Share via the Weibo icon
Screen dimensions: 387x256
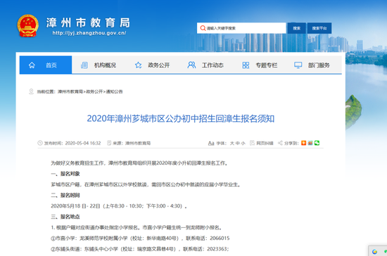coord(310,143)
